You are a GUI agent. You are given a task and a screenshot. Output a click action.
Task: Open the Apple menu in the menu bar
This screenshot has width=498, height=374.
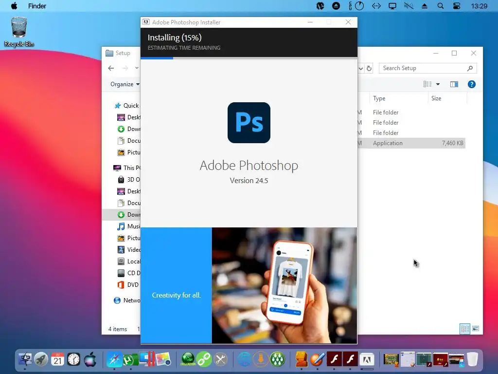point(14,6)
